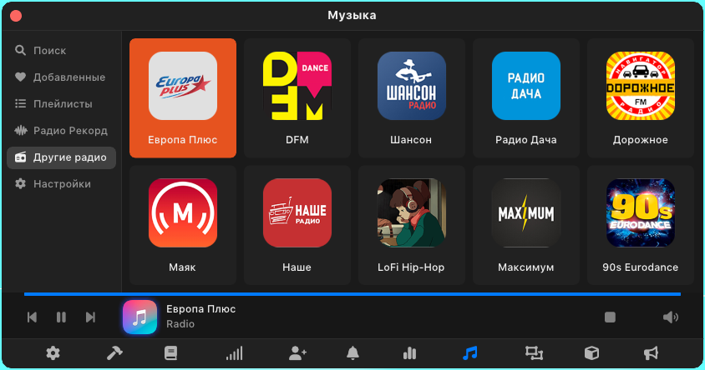Open the gear settings icon in bottom toolbar
The image size is (705, 370).
(x=53, y=353)
